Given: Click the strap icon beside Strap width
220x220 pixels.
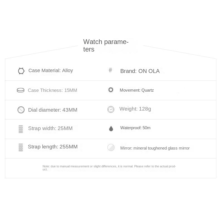Looking at the screenshot, I should (21, 129).
